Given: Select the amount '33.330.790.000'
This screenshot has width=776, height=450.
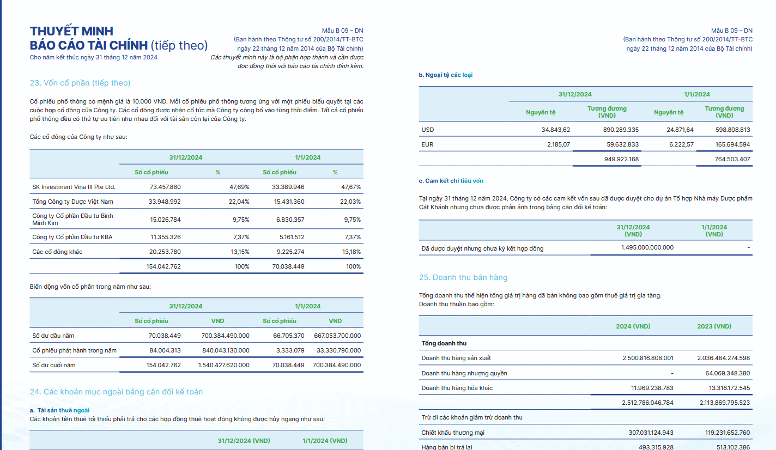Looking at the screenshot, I should pos(339,350).
